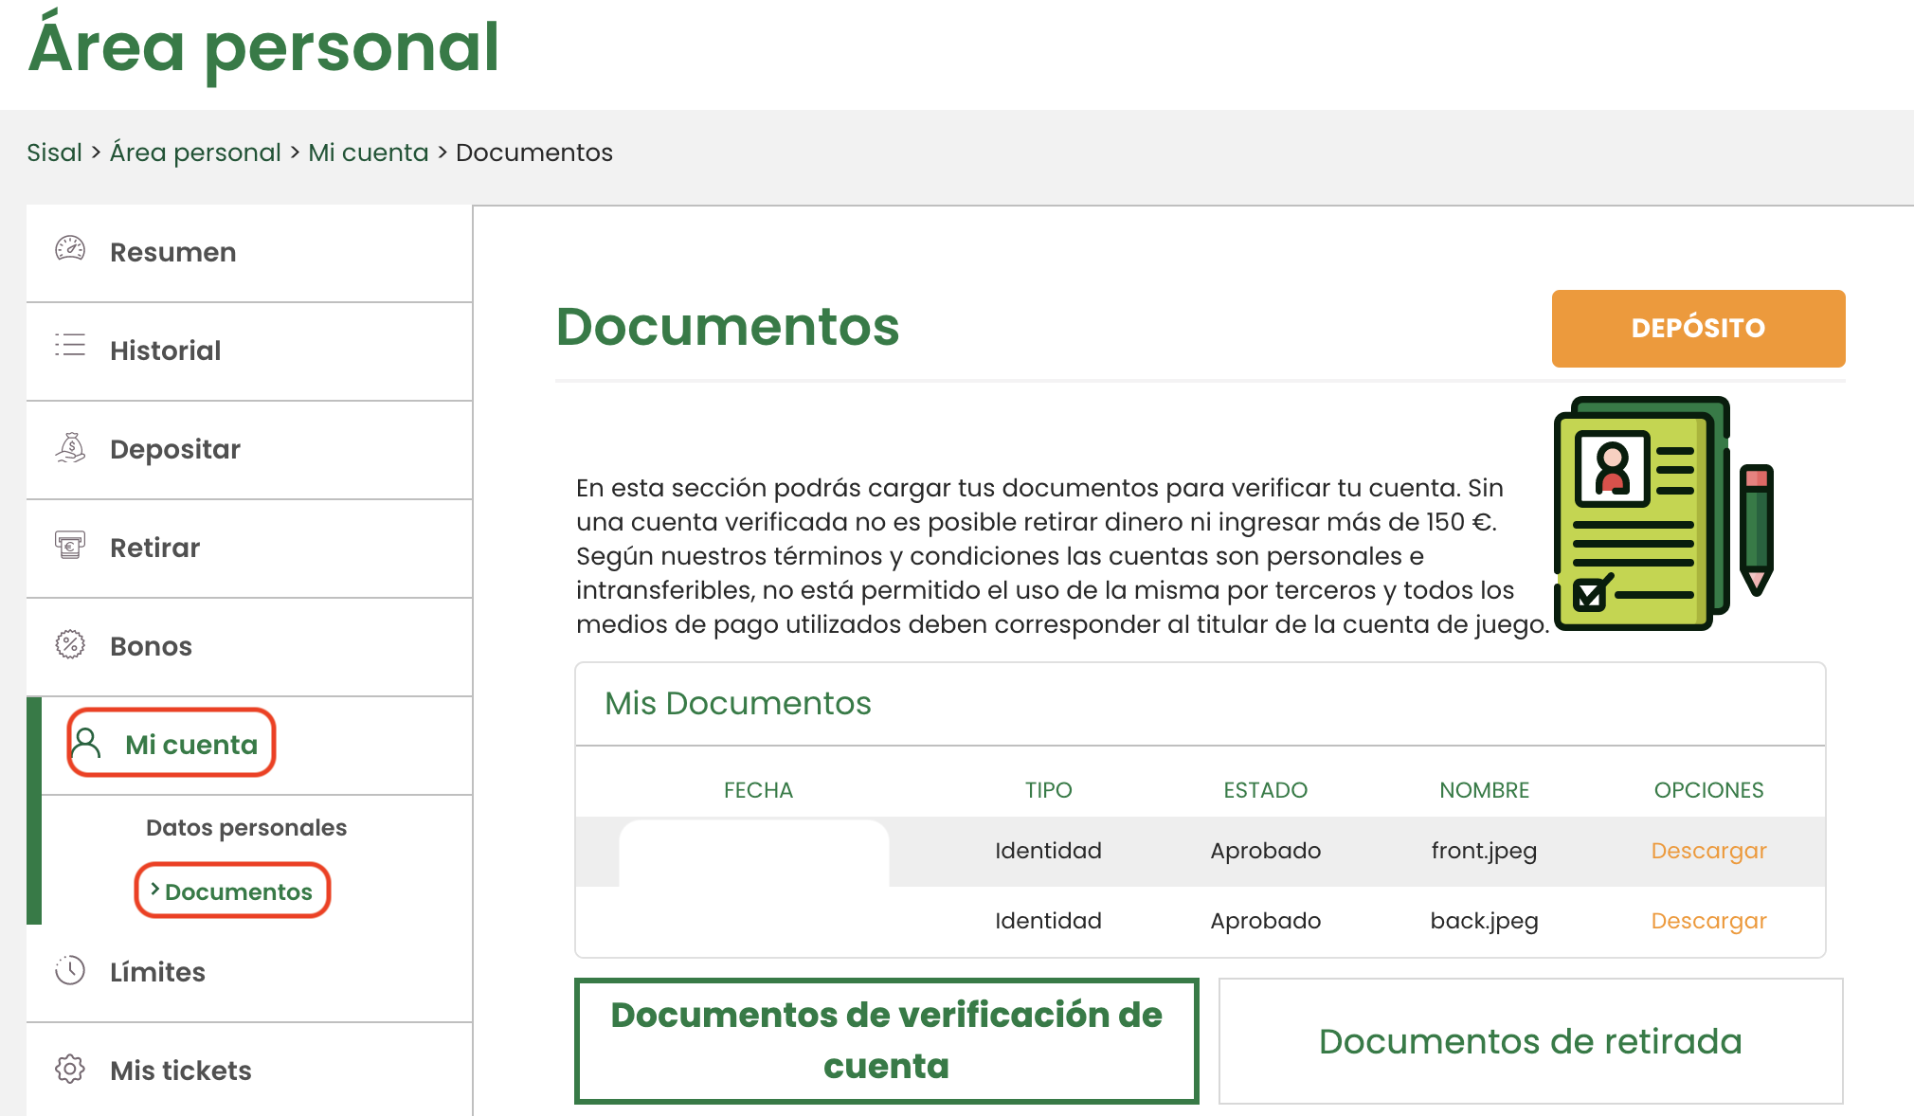Click the Resumen speedometer icon
The width and height of the screenshot is (1914, 1116).
click(x=70, y=249)
